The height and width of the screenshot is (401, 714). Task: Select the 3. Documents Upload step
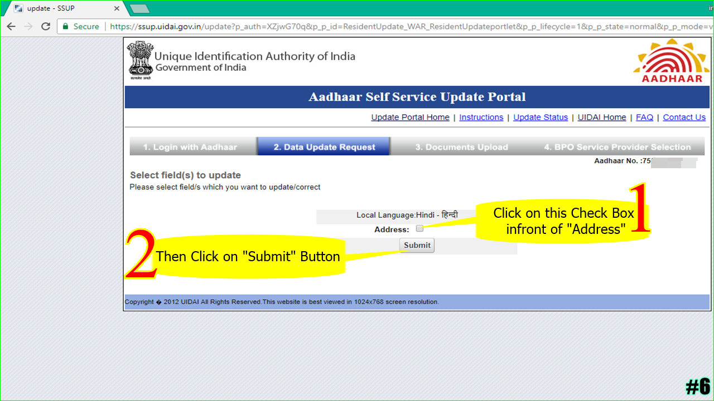(x=461, y=146)
